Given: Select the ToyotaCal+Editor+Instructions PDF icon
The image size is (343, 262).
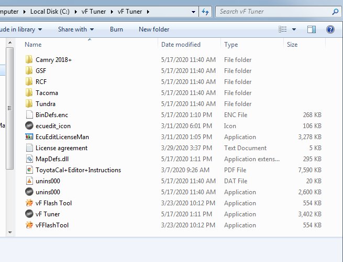Looking at the screenshot, I should click(x=29, y=170).
